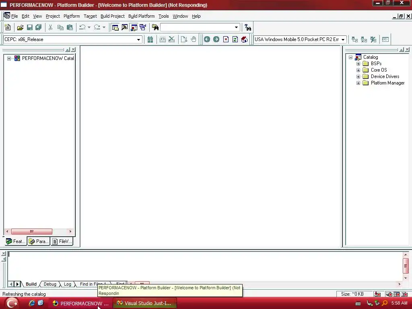Click the Undo arrow icon
The image size is (412, 309).
coord(82,27)
